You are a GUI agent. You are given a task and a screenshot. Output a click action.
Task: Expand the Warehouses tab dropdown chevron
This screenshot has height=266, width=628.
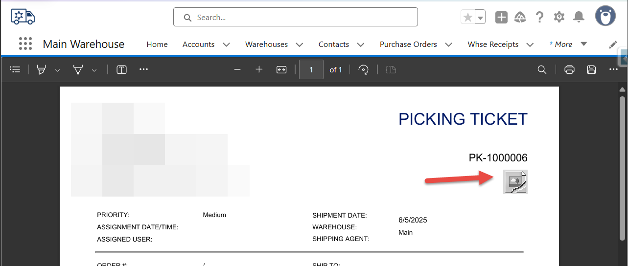click(300, 44)
